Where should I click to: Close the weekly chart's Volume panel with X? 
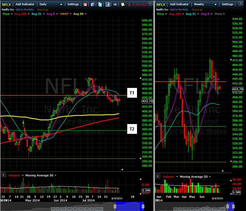point(158,176)
